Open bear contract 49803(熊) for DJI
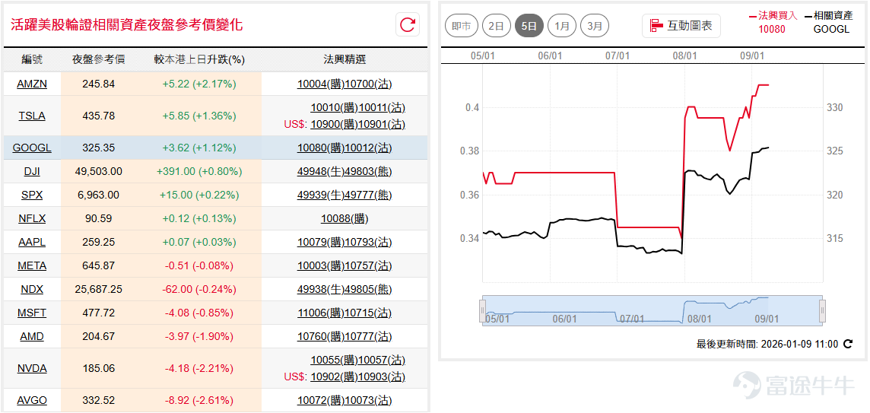The width and height of the screenshot is (870, 413). [368, 172]
